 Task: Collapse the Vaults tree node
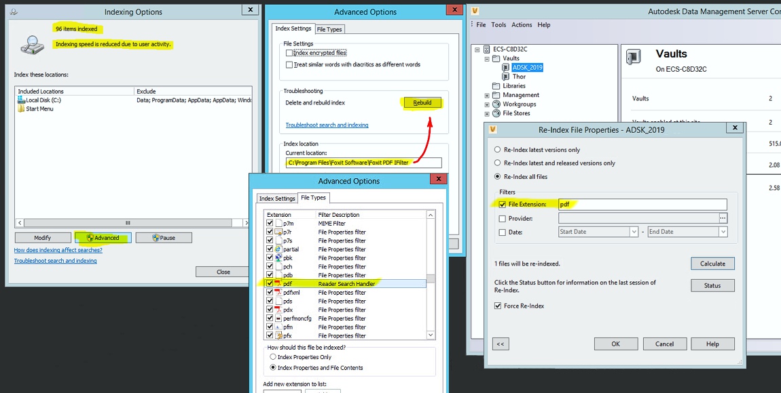coord(487,58)
